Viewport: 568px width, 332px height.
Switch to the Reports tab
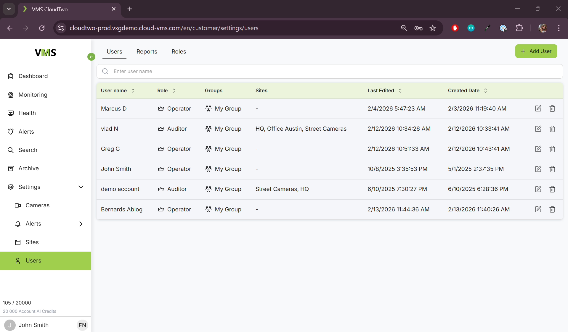point(147,51)
